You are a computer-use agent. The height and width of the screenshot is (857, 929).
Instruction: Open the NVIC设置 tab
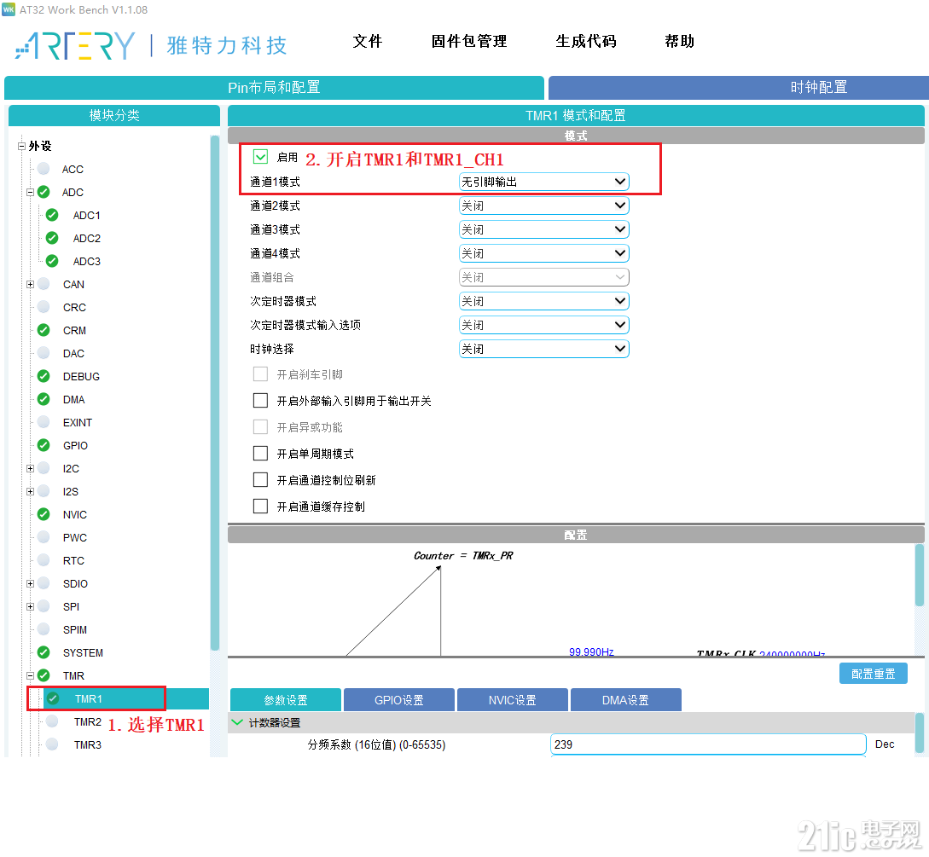point(513,700)
